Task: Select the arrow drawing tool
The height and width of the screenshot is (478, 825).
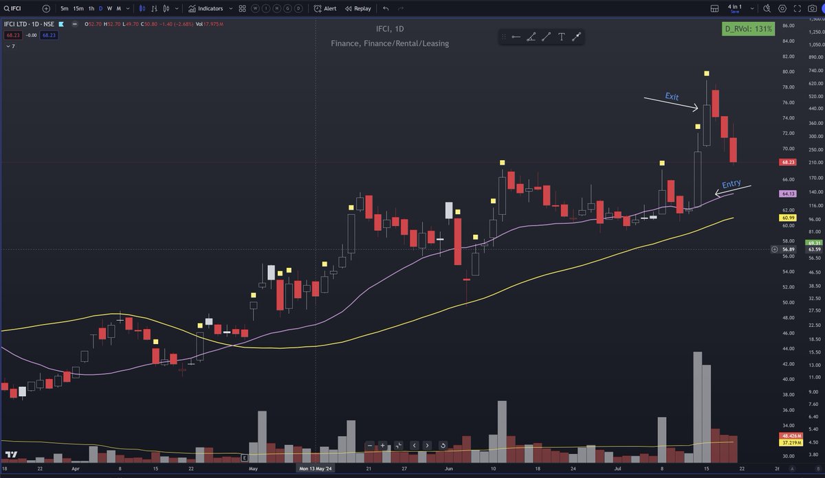Action: tap(576, 37)
